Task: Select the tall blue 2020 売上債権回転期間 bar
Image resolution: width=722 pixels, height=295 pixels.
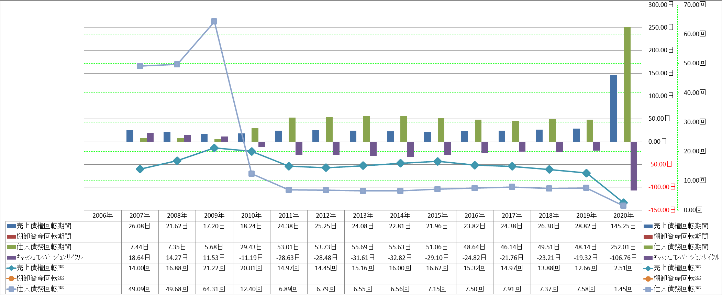Action: click(x=613, y=108)
